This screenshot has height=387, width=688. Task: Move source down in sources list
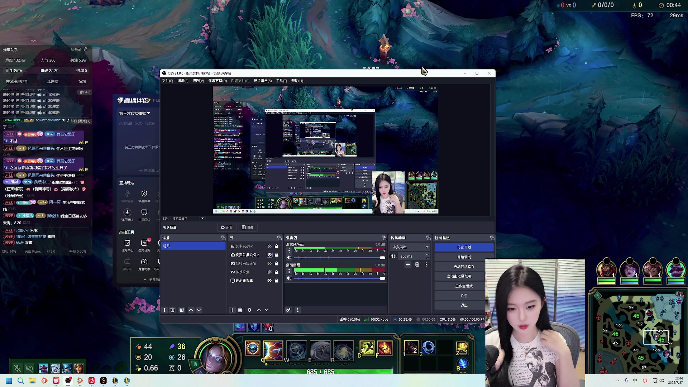click(267, 310)
